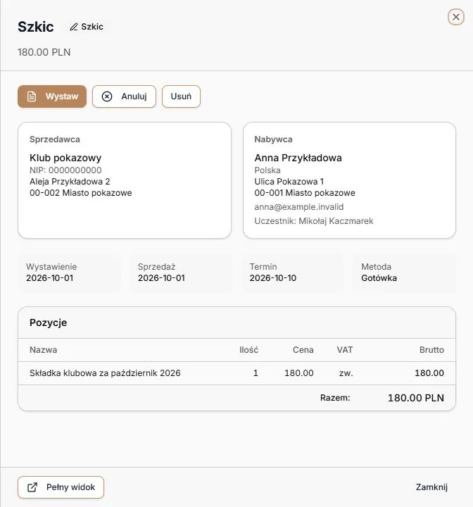Click Uczestnik: Mikołaj Kaczmarek
Viewport: 473px width, 507px height.
pyautogui.click(x=314, y=221)
